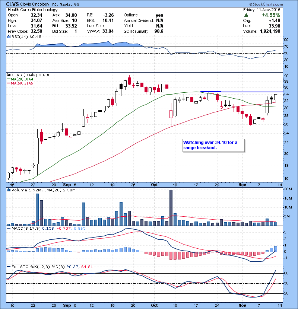Click the +4.55% percent change
The image size is (298, 309).
coord(271,15)
